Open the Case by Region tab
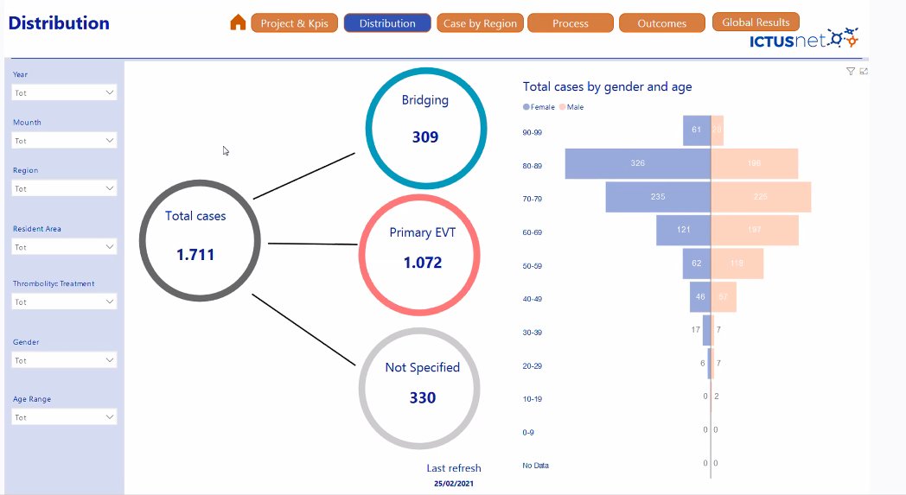 click(480, 23)
